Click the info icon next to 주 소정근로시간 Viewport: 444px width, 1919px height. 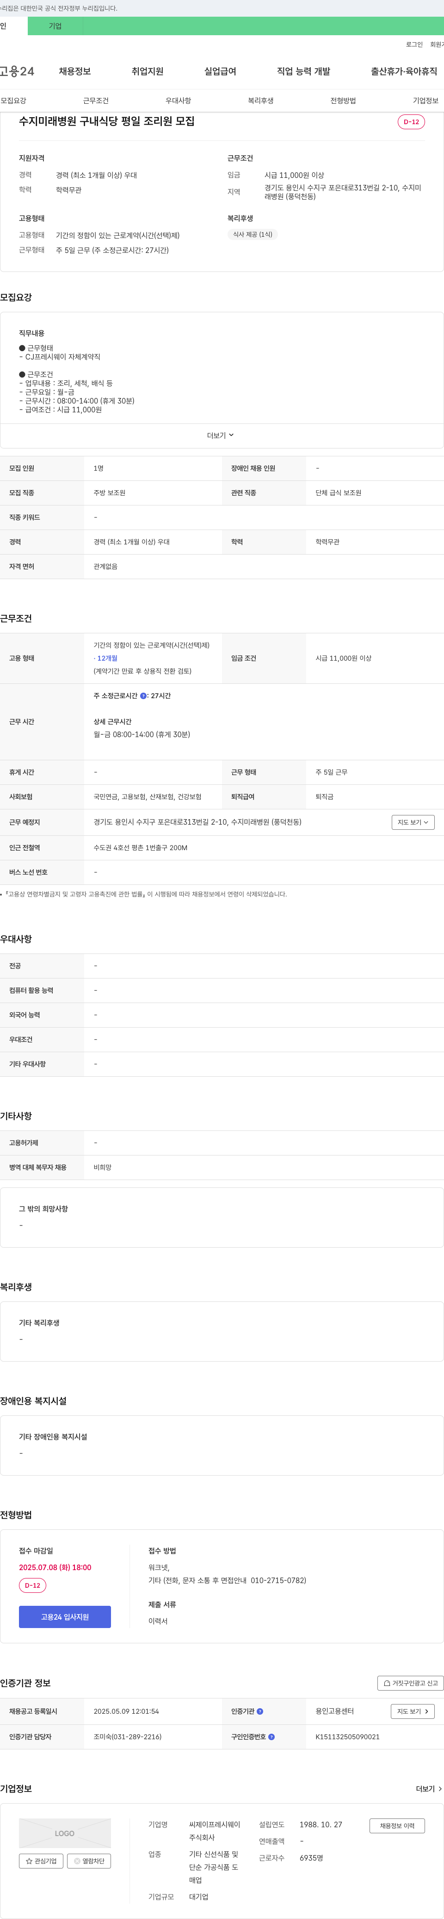[143, 696]
